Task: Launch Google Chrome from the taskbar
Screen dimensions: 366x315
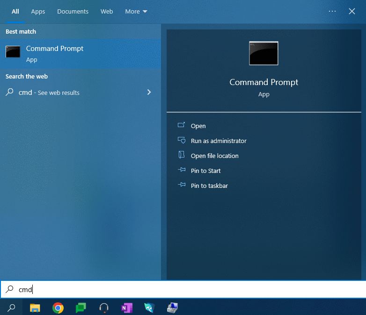Action: pyautogui.click(x=58, y=308)
